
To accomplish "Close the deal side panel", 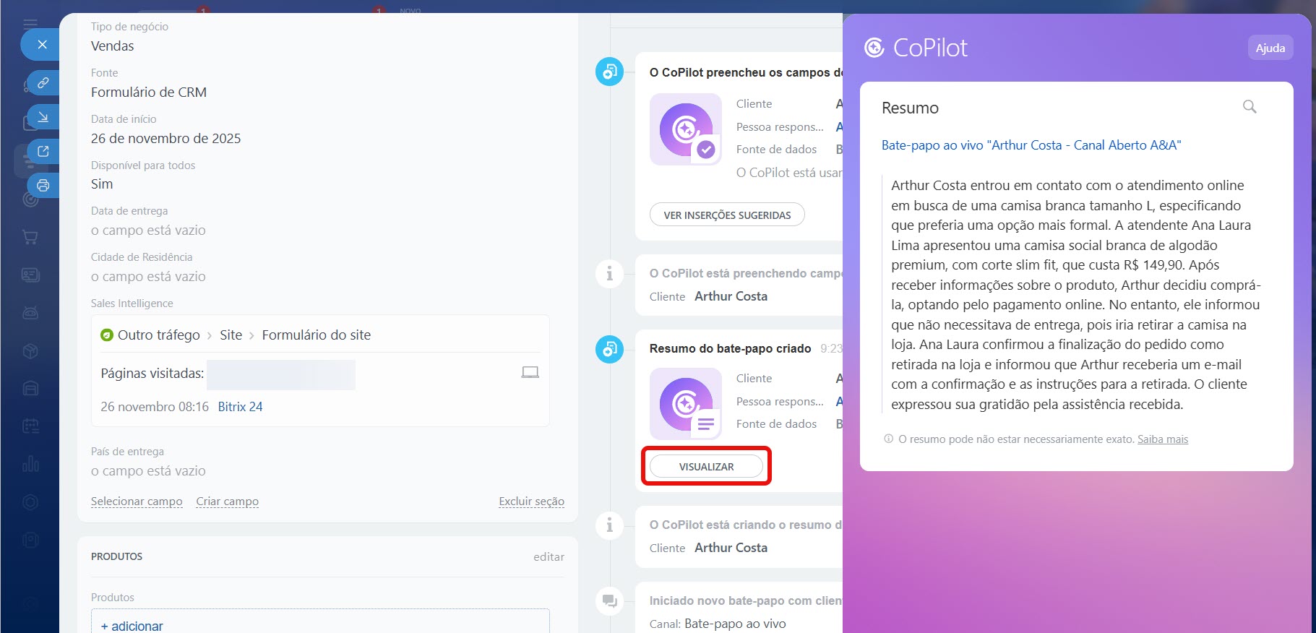I will pos(42,45).
